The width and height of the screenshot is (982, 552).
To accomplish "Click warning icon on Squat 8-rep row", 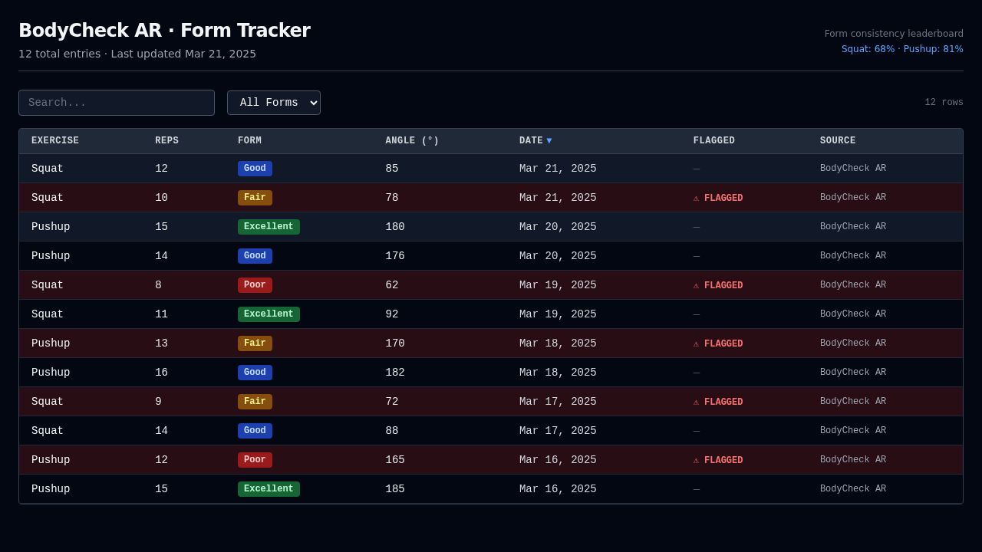I will click(x=697, y=285).
